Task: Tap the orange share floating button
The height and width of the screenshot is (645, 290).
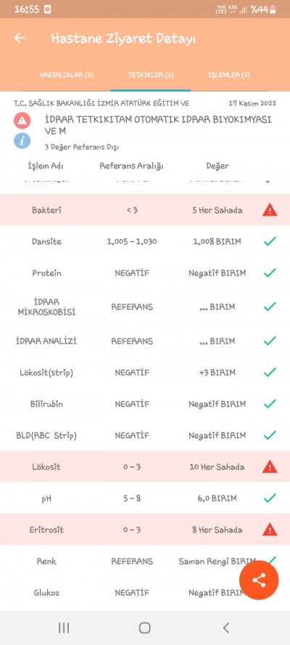Action: tap(259, 580)
